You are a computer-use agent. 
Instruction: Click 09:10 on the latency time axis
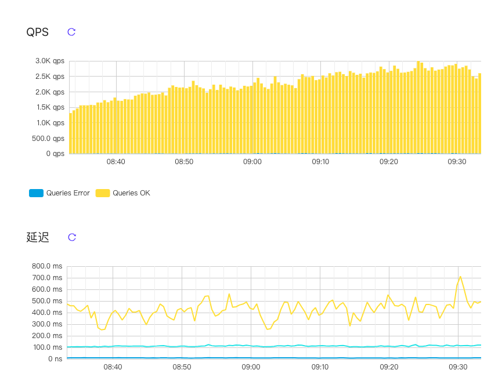[x=320, y=367]
